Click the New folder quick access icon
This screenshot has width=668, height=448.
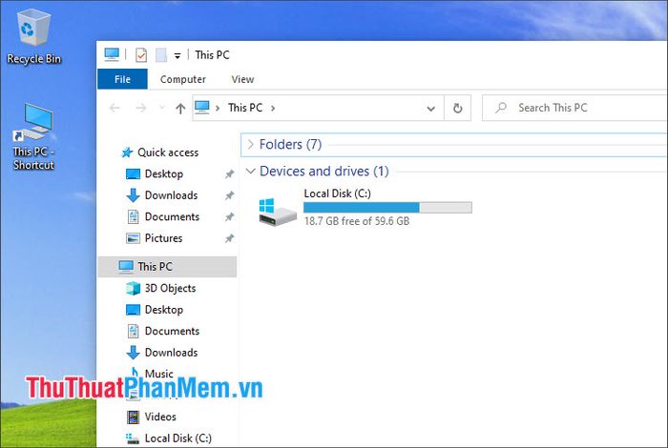pyautogui.click(x=161, y=55)
